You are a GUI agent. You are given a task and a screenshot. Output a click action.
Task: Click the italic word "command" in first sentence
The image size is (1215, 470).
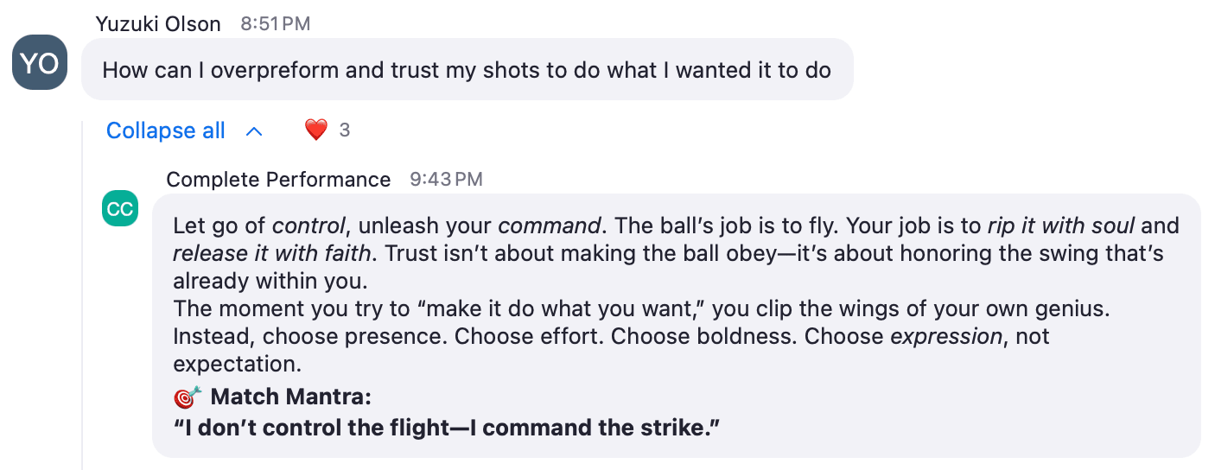pyautogui.click(x=549, y=226)
